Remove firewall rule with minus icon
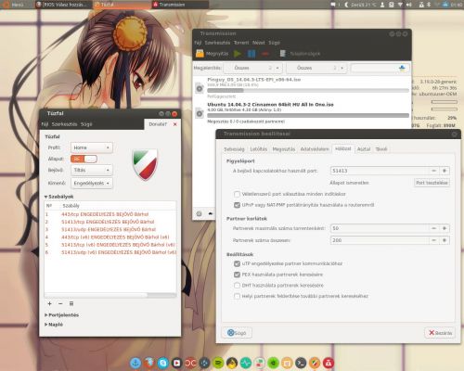 pos(60,303)
